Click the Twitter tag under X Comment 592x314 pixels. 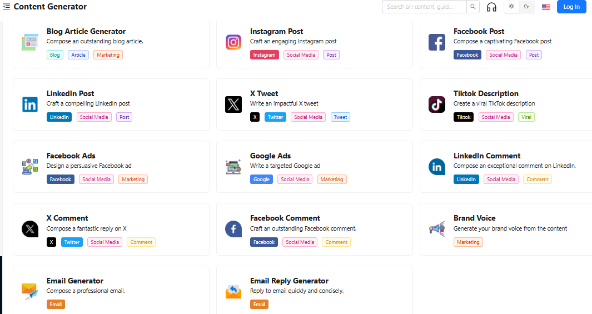(72, 242)
